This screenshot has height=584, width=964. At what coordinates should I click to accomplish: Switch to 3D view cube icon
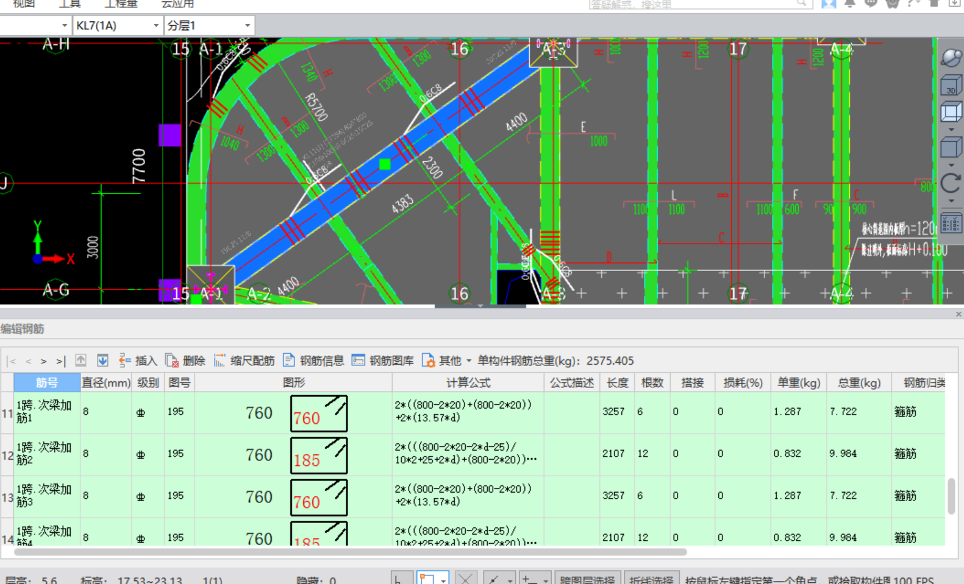(x=951, y=85)
